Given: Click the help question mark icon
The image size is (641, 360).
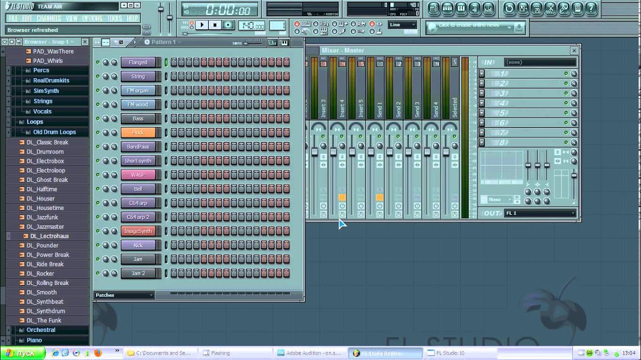Looking at the screenshot, I should click(x=590, y=8).
